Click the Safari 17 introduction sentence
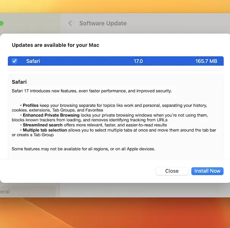Image resolution: width=230 pixels, height=228 pixels. [x=92, y=91]
